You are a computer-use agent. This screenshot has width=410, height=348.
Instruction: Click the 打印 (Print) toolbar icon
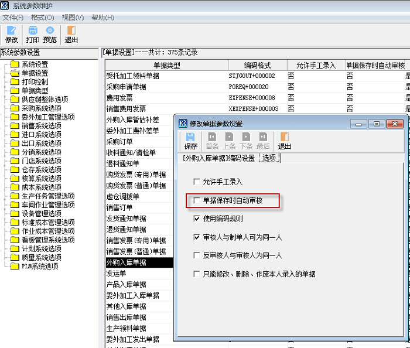pyautogui.click(x=32, y=35)
